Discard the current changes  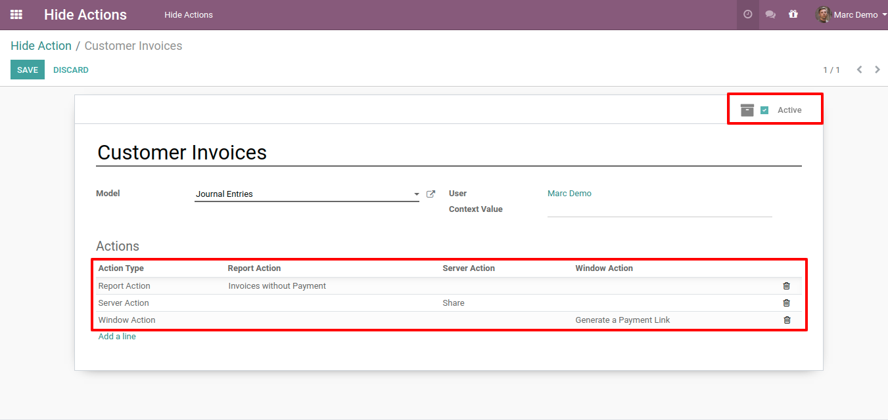(x=71, y=70)
